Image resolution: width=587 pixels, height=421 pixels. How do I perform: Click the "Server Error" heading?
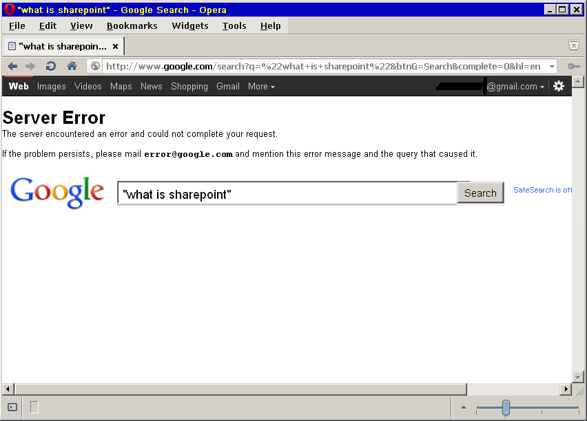click(54, 118)
